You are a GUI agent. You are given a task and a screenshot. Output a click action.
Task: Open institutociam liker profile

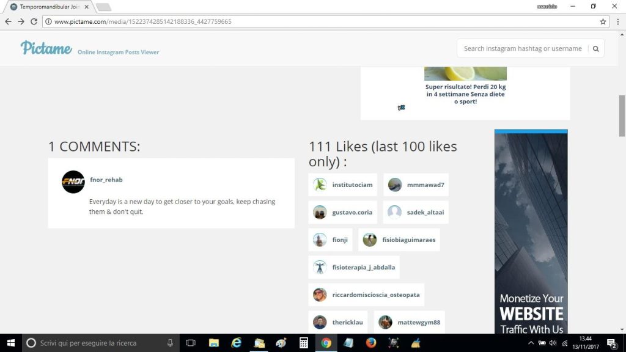pos(342,185)
